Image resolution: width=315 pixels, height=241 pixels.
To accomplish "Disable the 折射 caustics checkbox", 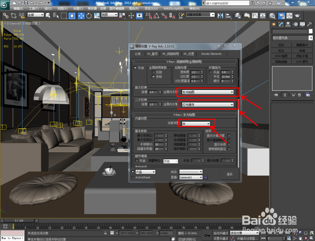I will click(153, 77).
